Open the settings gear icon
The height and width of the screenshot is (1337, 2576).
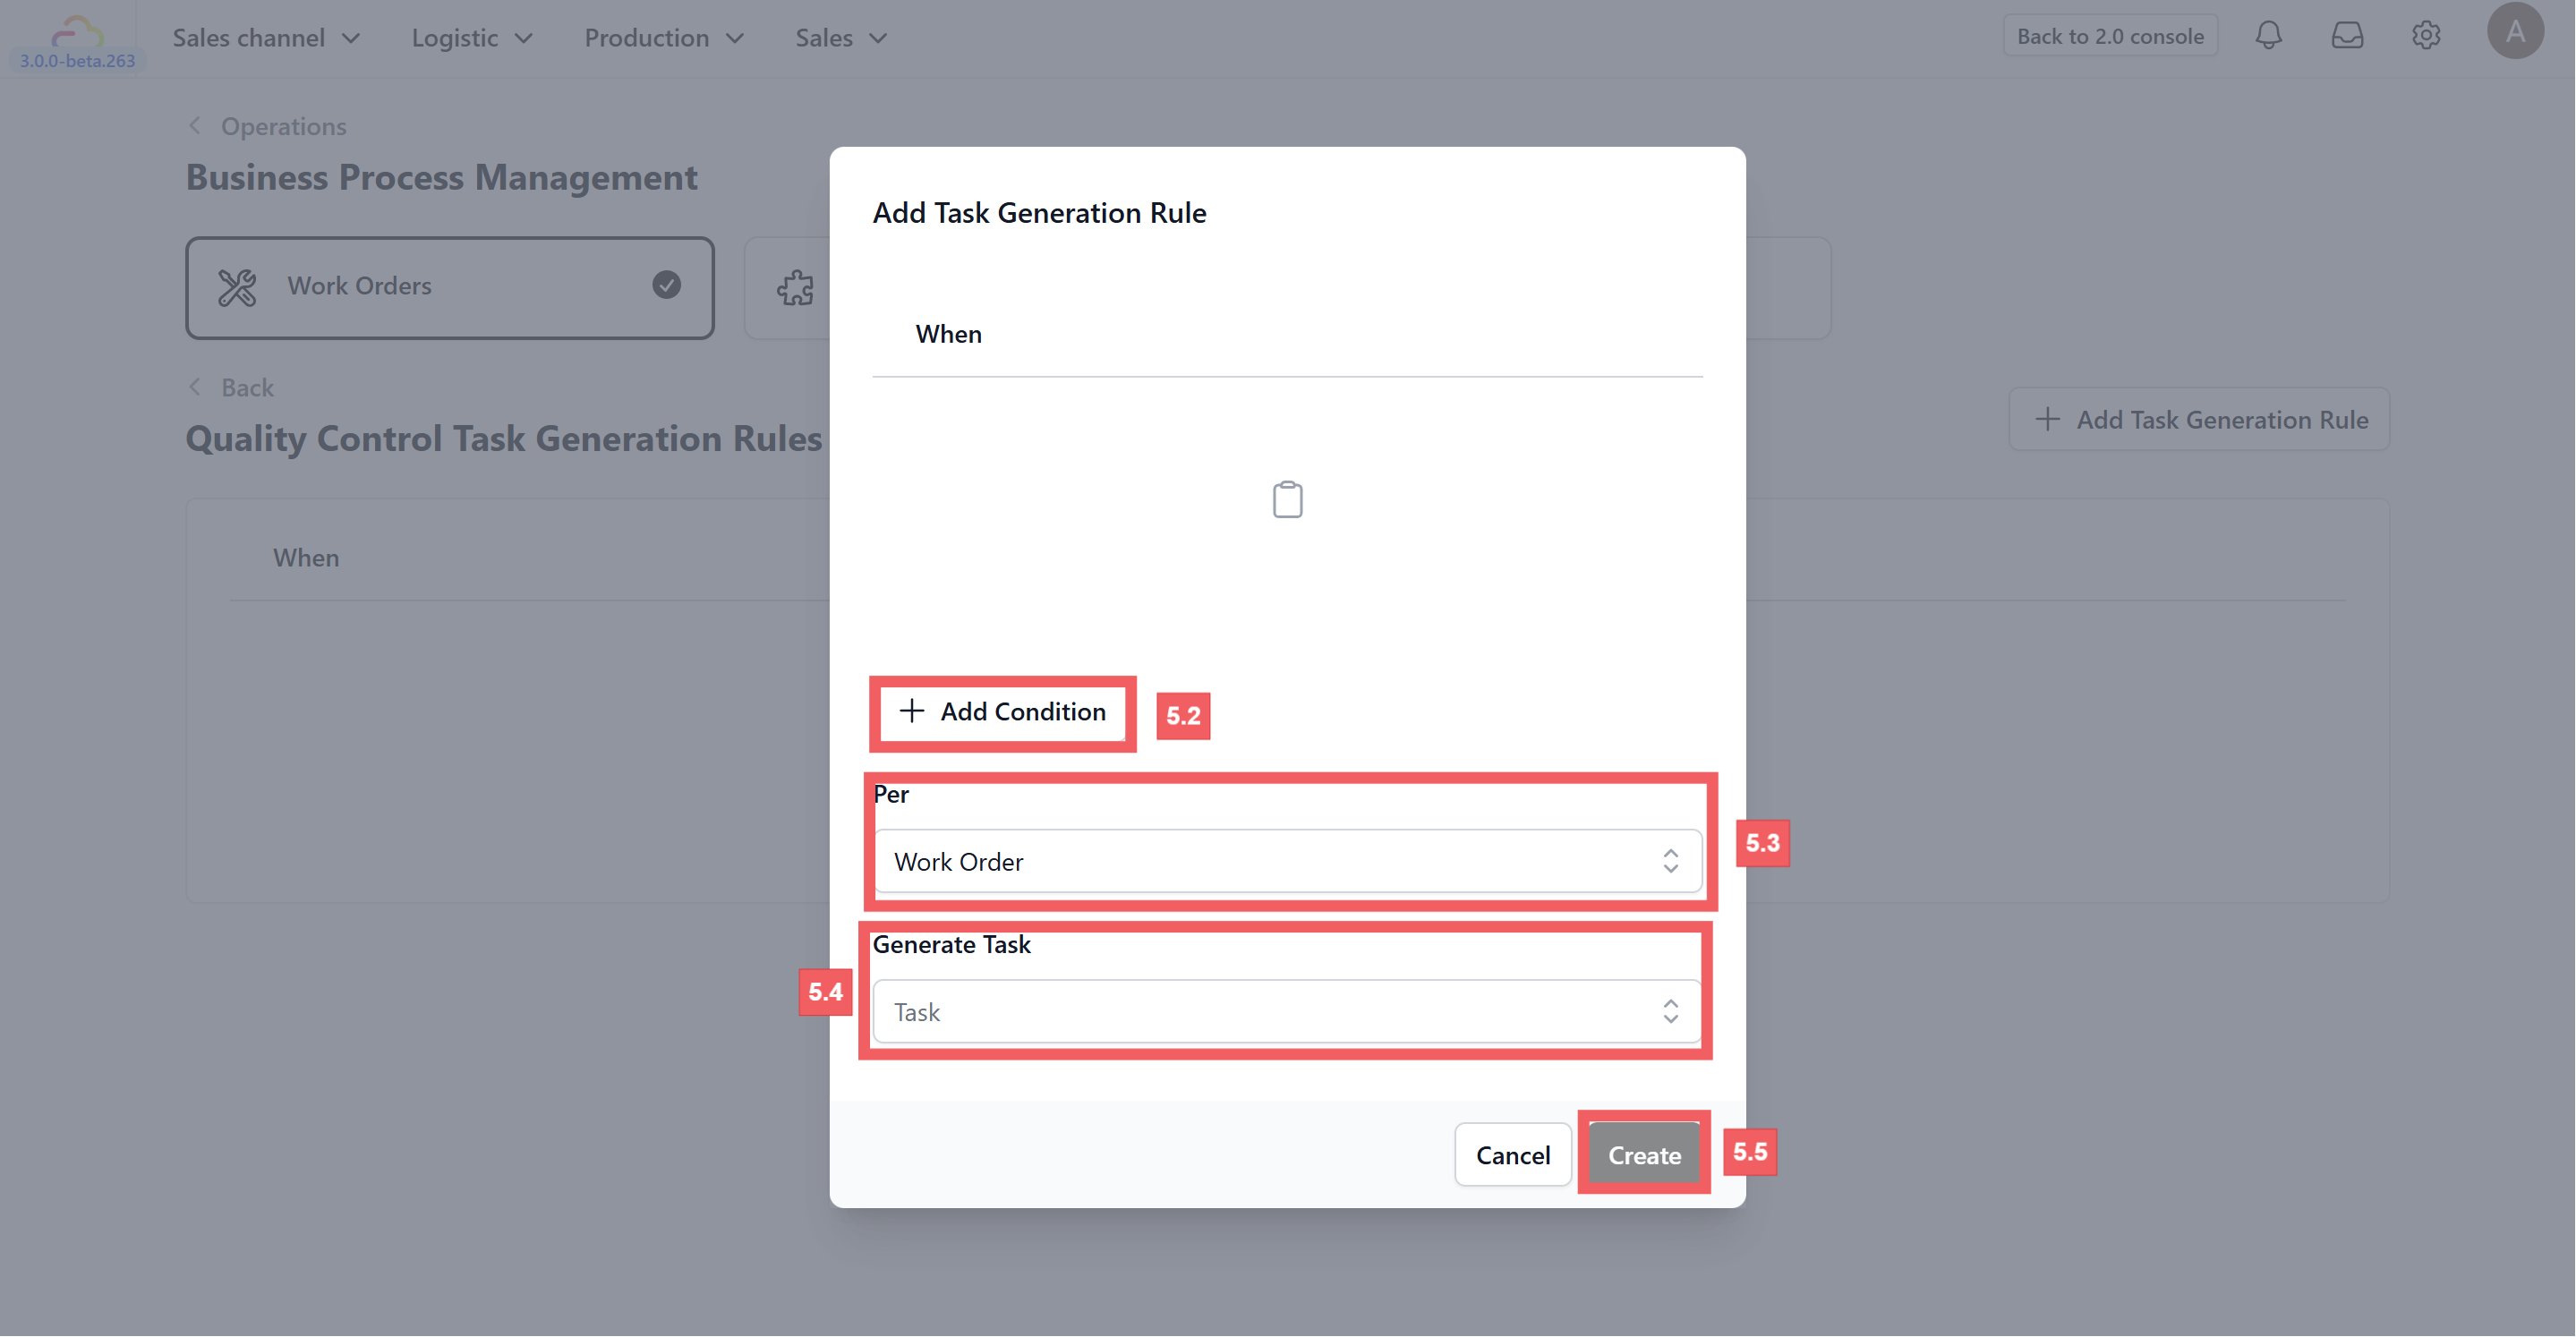(2426, 36)
